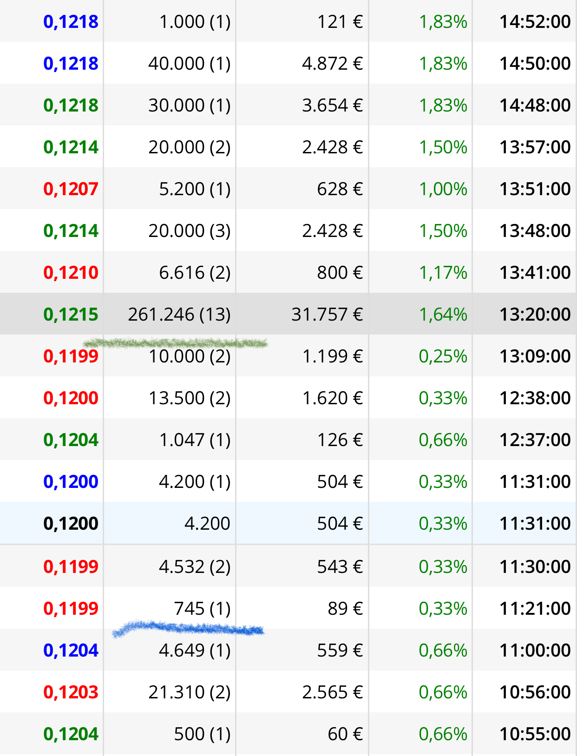Select the 745 (1) volume cell
This screenshot has width=577, height=756.
pos(202,608)
